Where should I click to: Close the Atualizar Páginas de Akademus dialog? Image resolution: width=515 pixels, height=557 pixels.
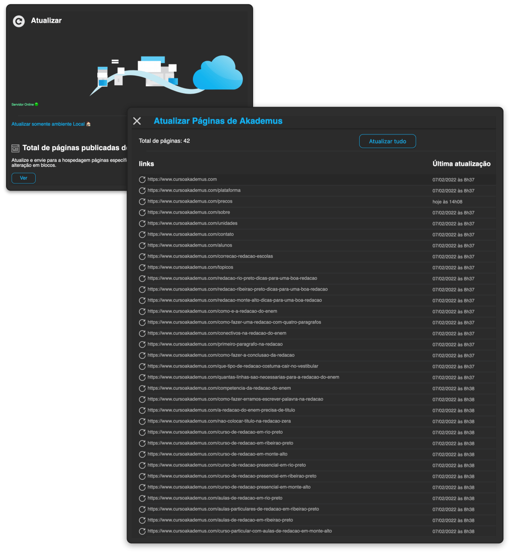(137, 121)
